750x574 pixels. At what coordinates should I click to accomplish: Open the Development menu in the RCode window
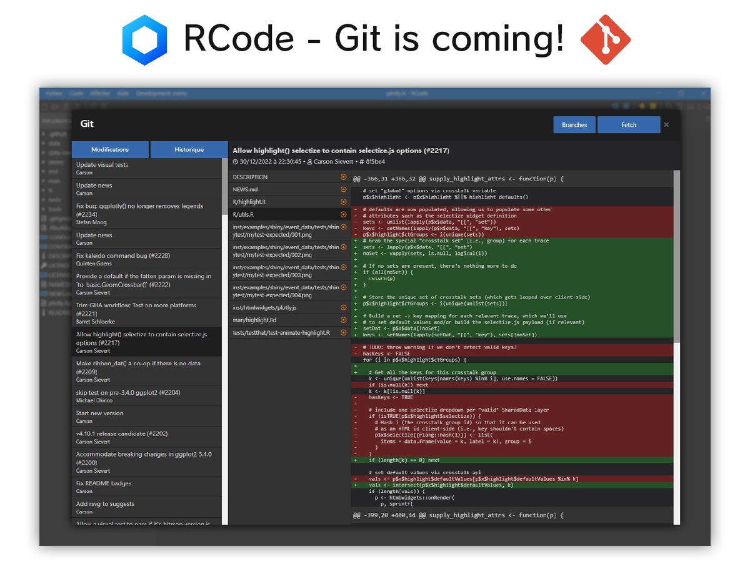[161, 93]
